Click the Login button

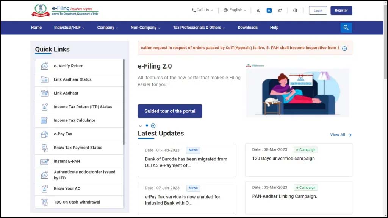[x=318, y=11]
